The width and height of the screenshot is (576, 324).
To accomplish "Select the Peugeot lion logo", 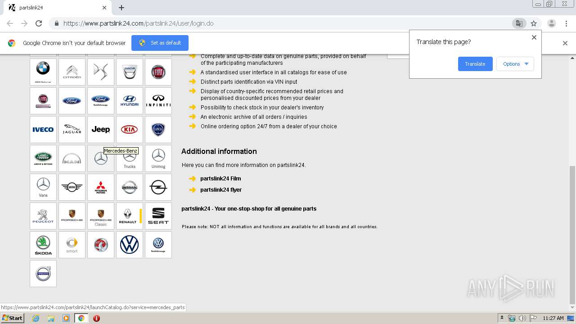I will pyautogui.click(x=43, y=216).
